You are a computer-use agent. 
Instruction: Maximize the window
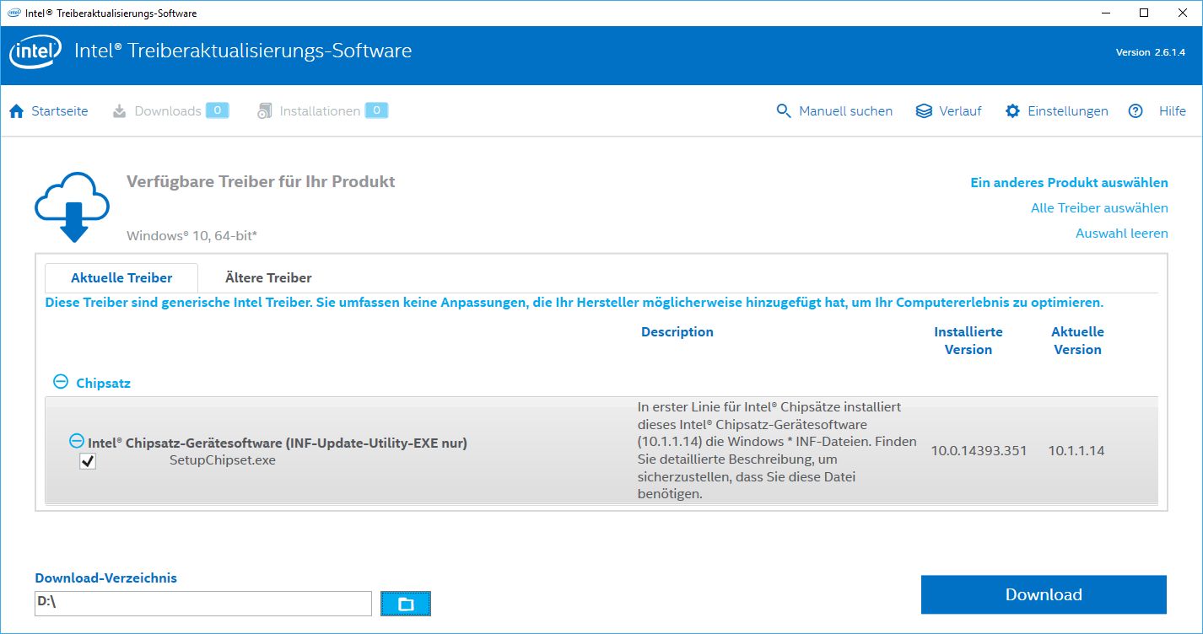(1144, 13)
